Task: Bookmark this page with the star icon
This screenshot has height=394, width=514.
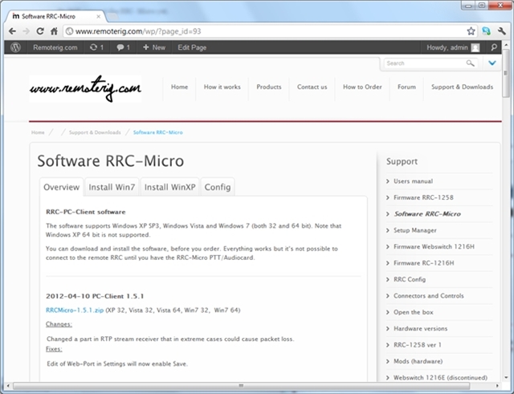Action: pyautogui.click(x=471, y=31)
